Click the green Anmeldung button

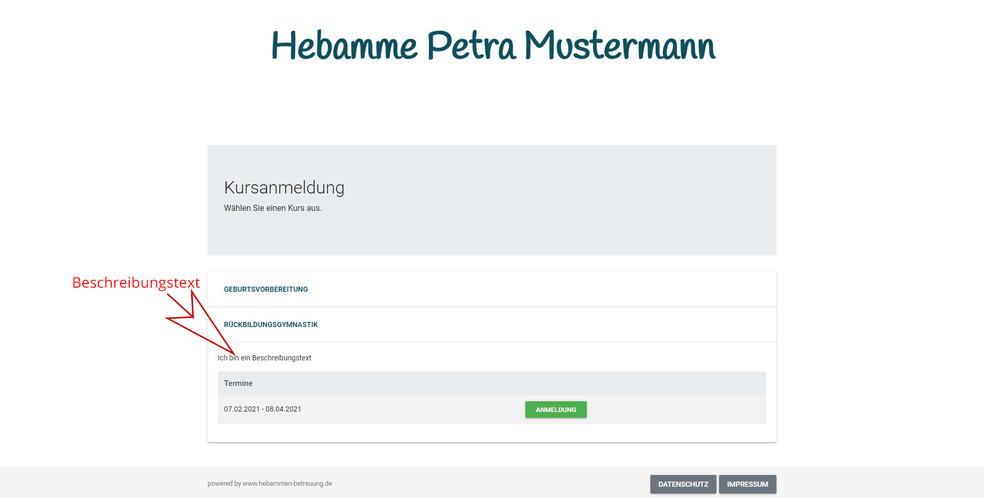(x=556, y=409)
